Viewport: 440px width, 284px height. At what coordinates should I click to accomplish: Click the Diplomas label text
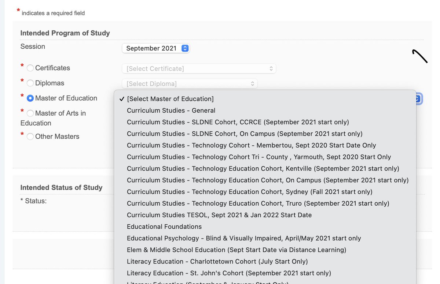(x=49, y=83)
